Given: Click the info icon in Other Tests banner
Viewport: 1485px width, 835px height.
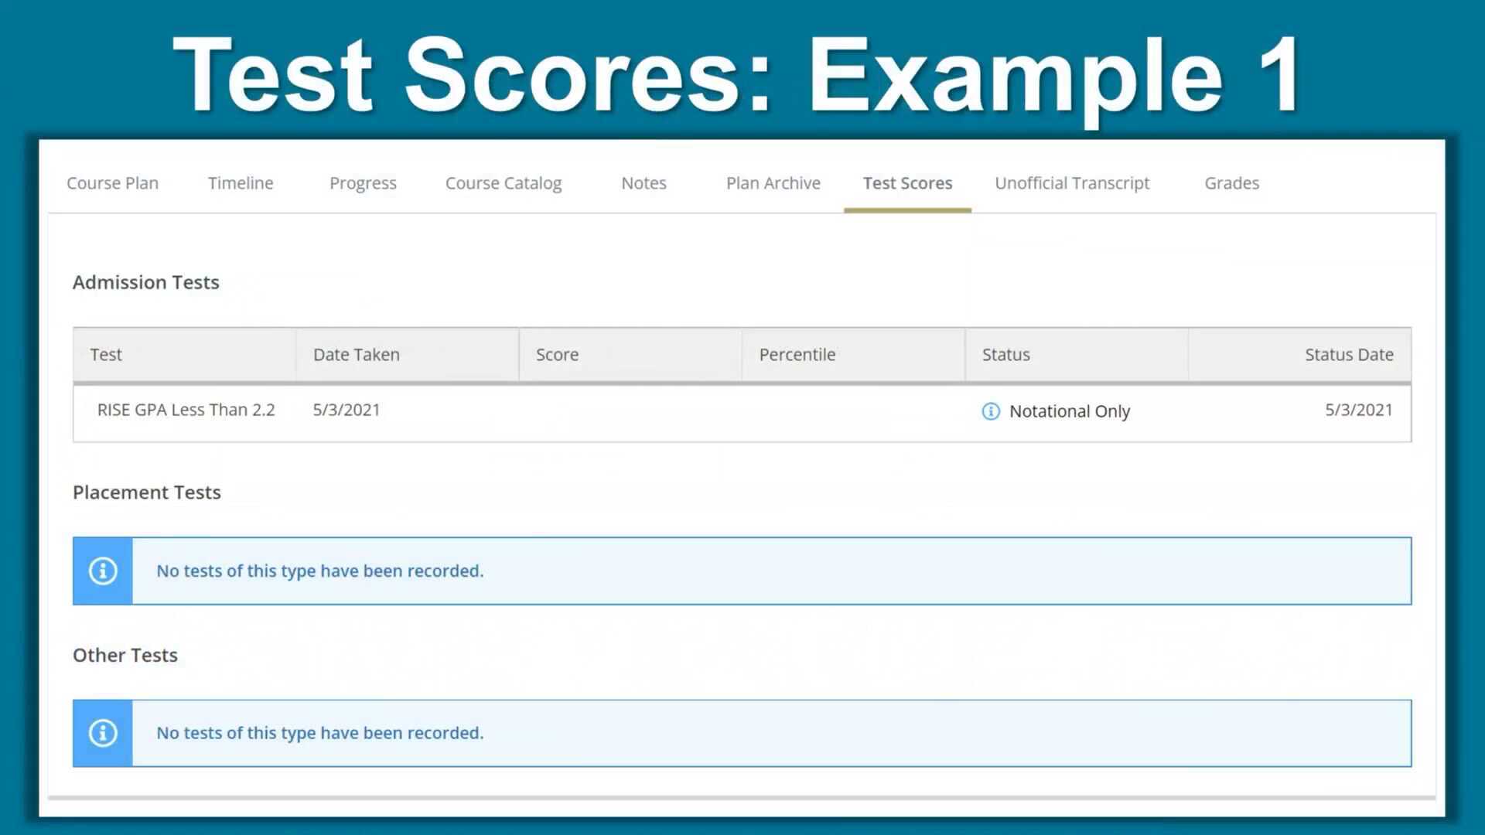Looking at the screenshot, I should [102, 733].
